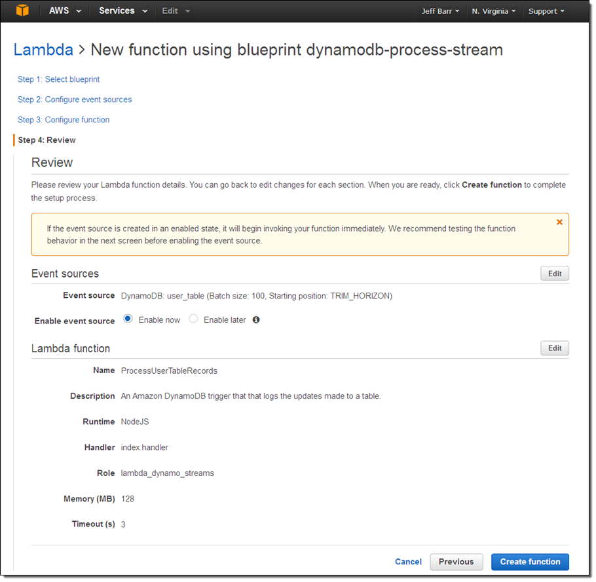The width and height of the screenshot is (596, 582).
Task: Go to Step 3: Configure function
Action: coord(64,120)
